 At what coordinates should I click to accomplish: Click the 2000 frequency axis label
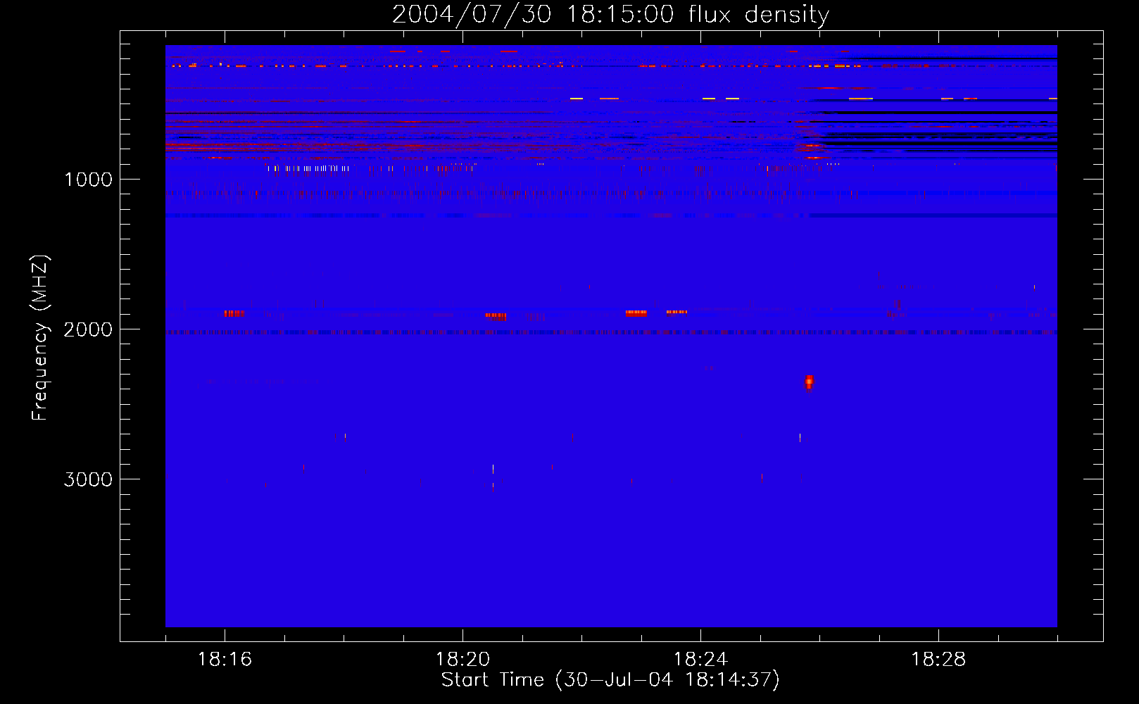(x=88, y=329)
